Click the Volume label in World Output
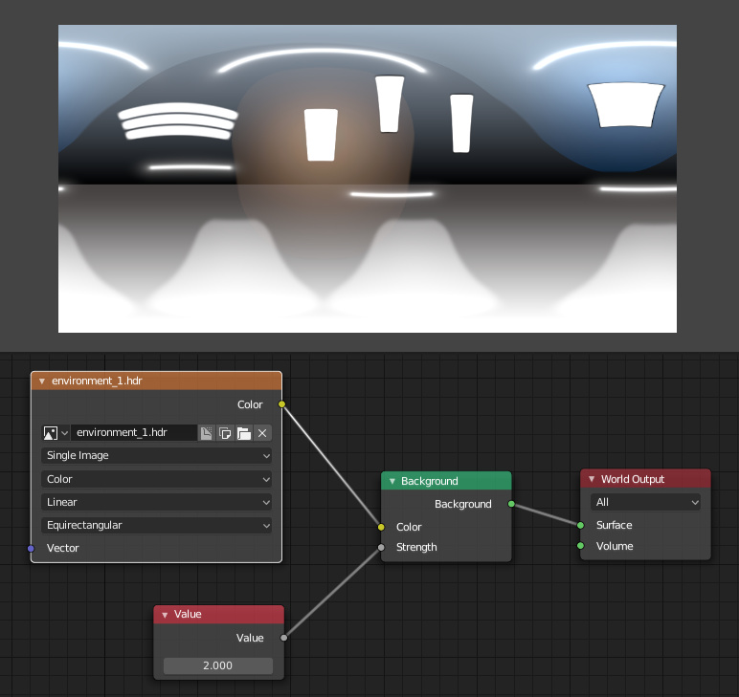 tap(615, 546)
